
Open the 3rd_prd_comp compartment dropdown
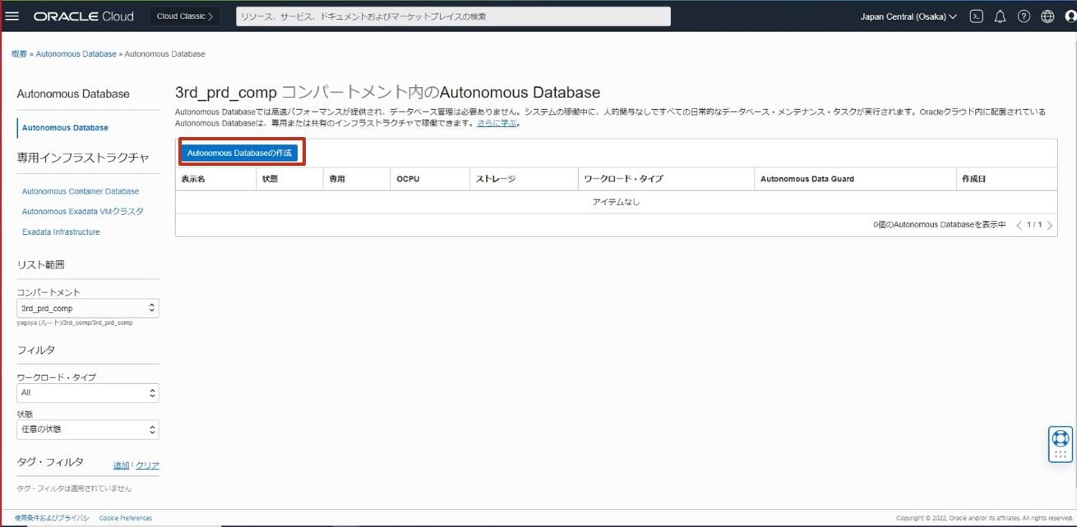pyautogui.click(x=87, y=307)
